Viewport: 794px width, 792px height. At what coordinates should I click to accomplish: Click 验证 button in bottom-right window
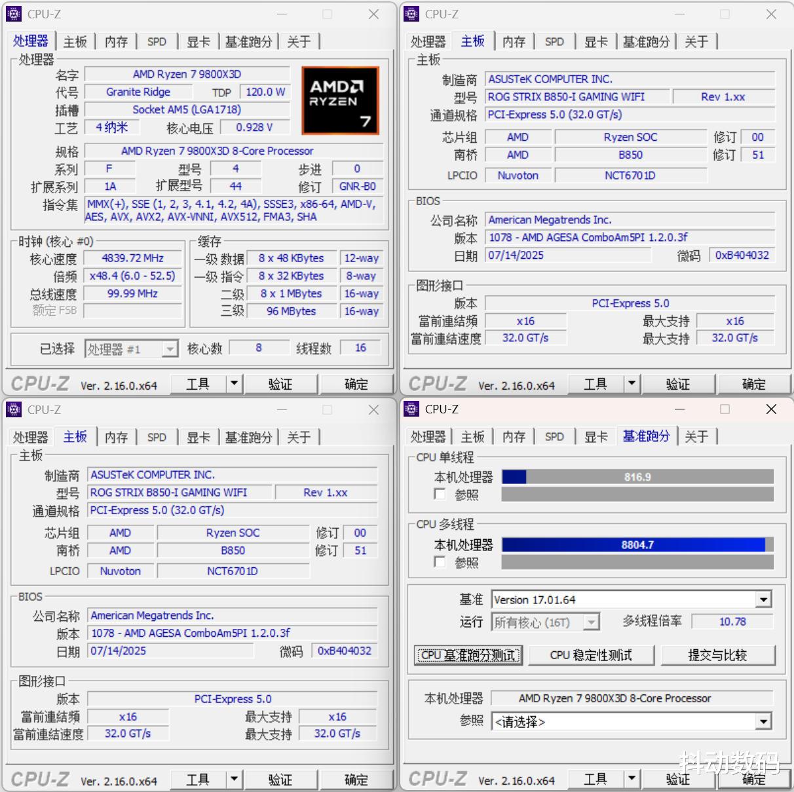click(x=678, y=778)
